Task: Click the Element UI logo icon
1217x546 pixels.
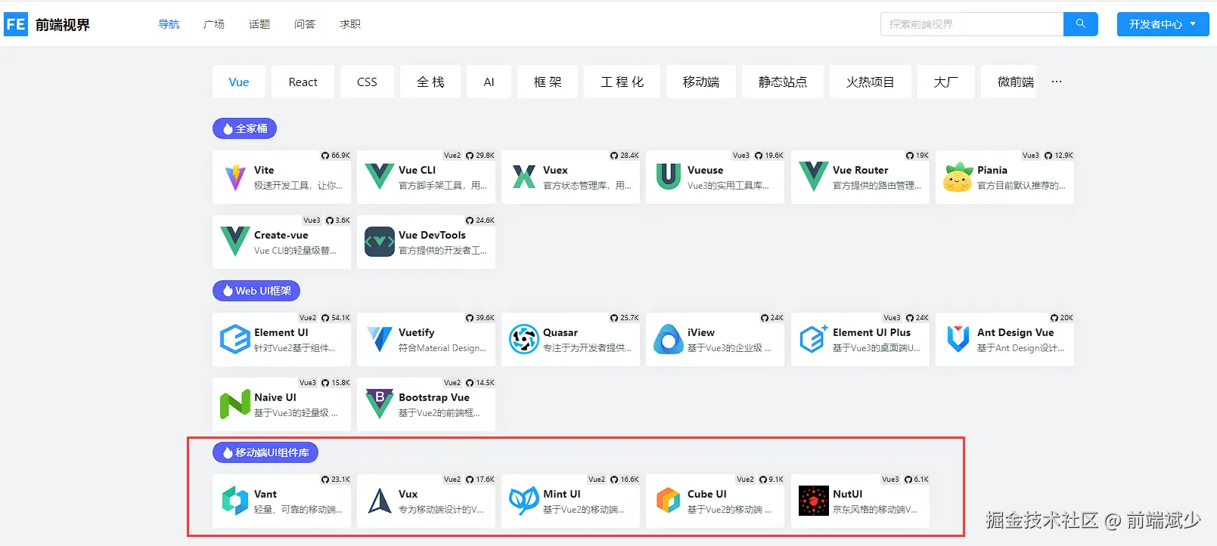Action: click(235, 339)
